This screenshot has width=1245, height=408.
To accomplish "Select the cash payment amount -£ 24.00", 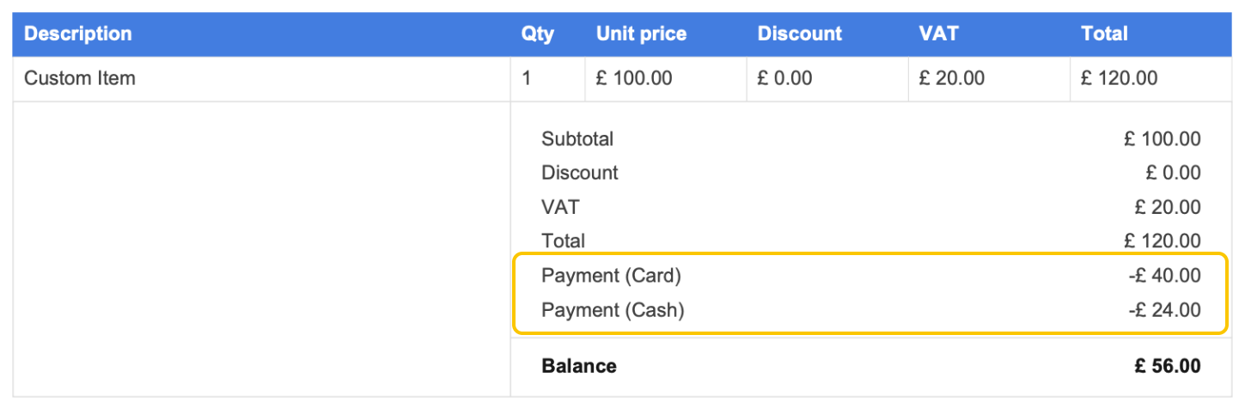I will click(1164, 310).
